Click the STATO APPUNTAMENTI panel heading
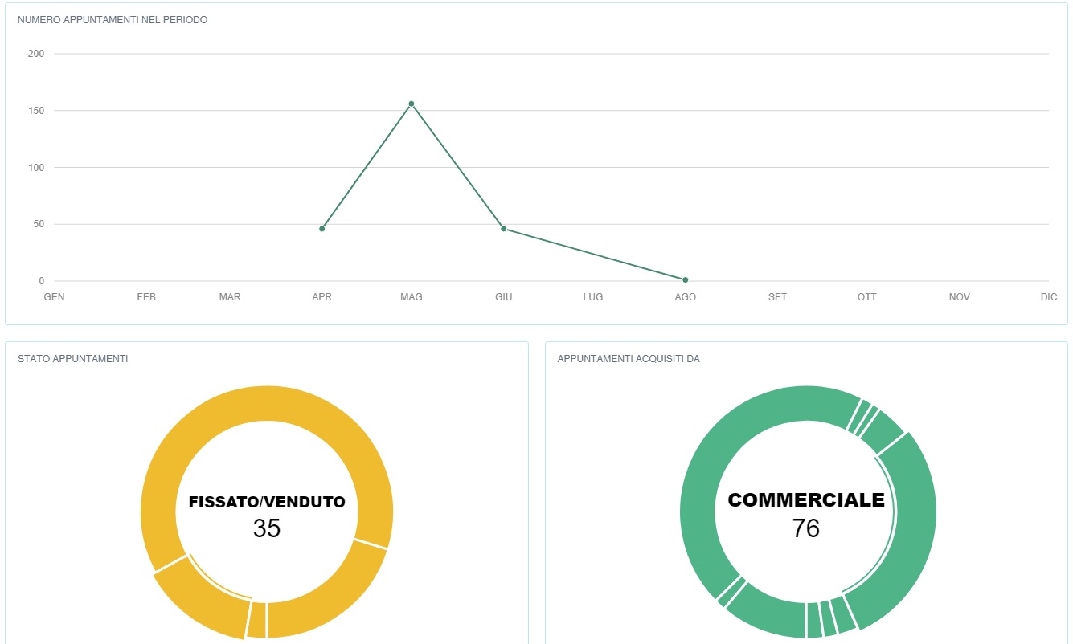The height and width of the screenshot is (644, 1073). coord(72,359)
